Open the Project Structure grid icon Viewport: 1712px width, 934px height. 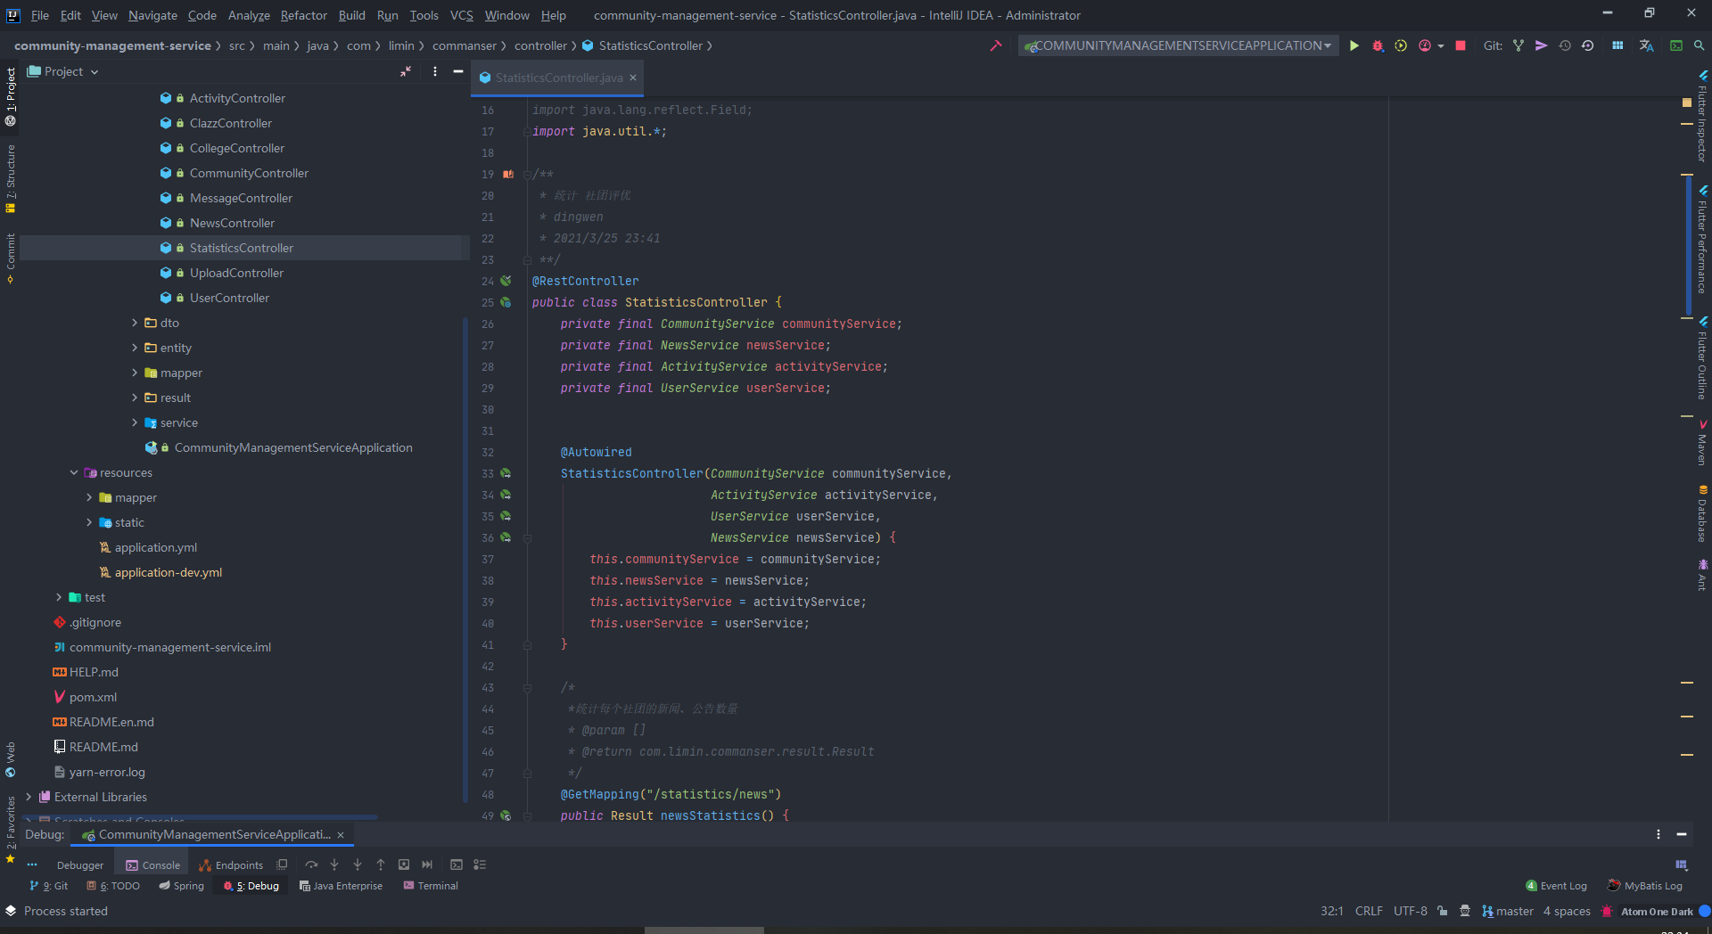tap(1617, 45)
